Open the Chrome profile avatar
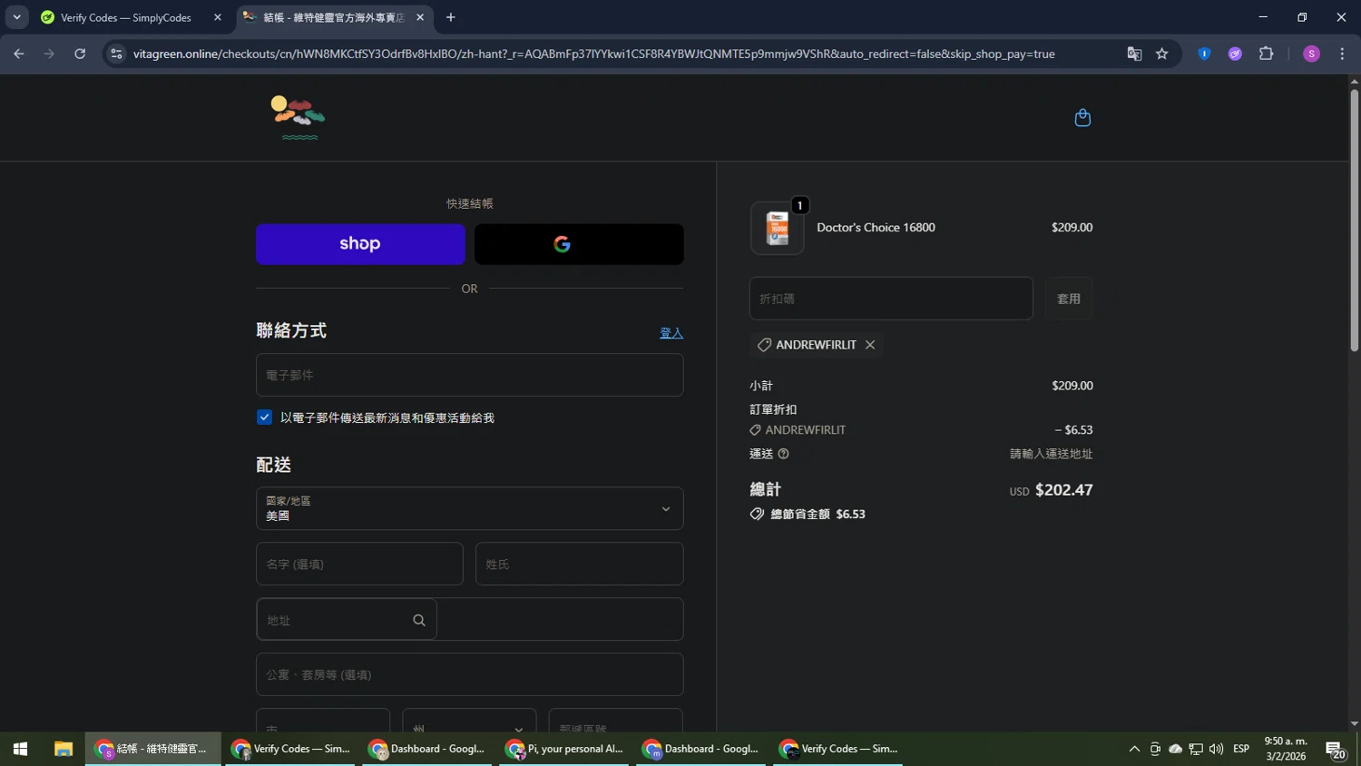The image size is (1361, 766). point(1311,54)
